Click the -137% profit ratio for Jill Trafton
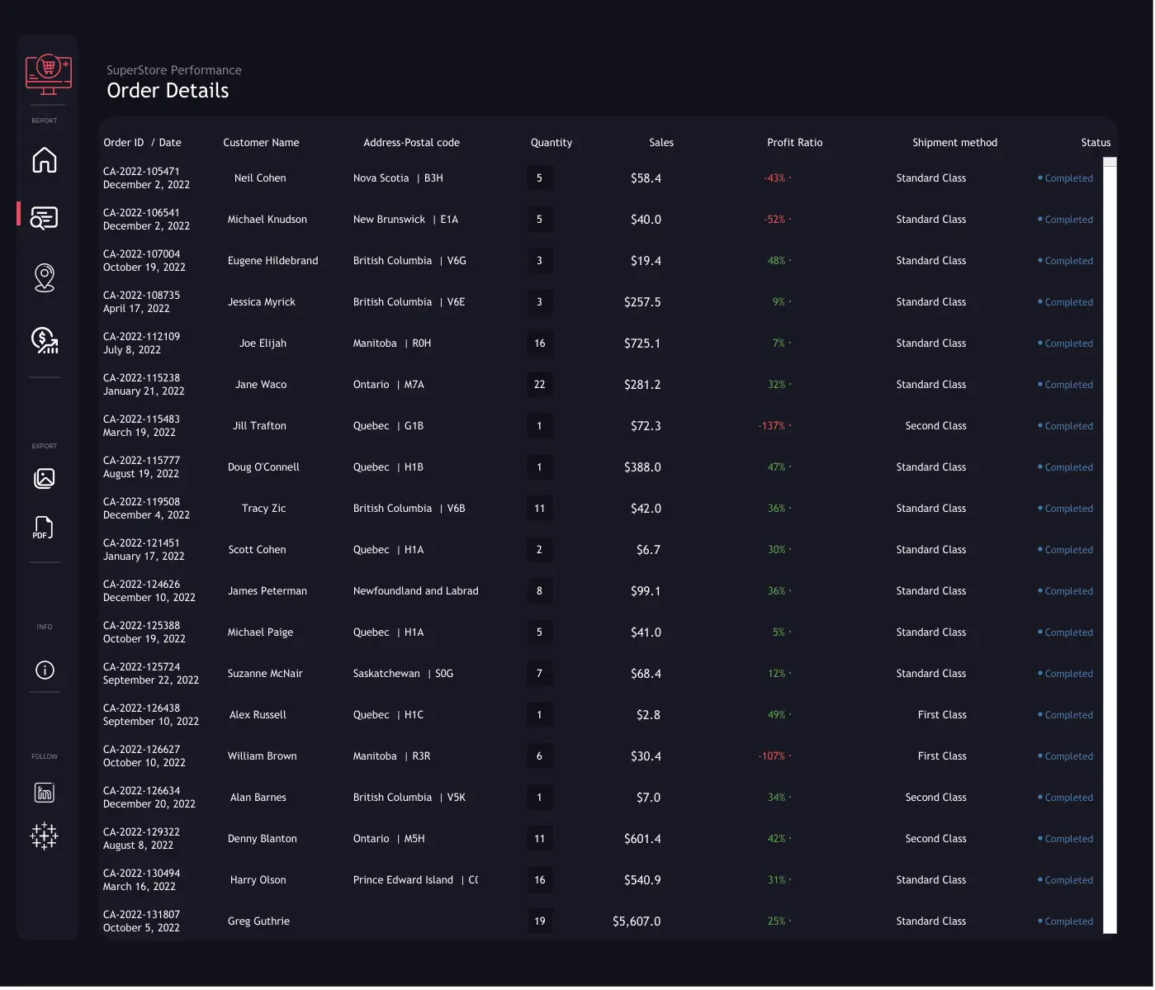The image size is (1155, 990). [x=773, y=426]
